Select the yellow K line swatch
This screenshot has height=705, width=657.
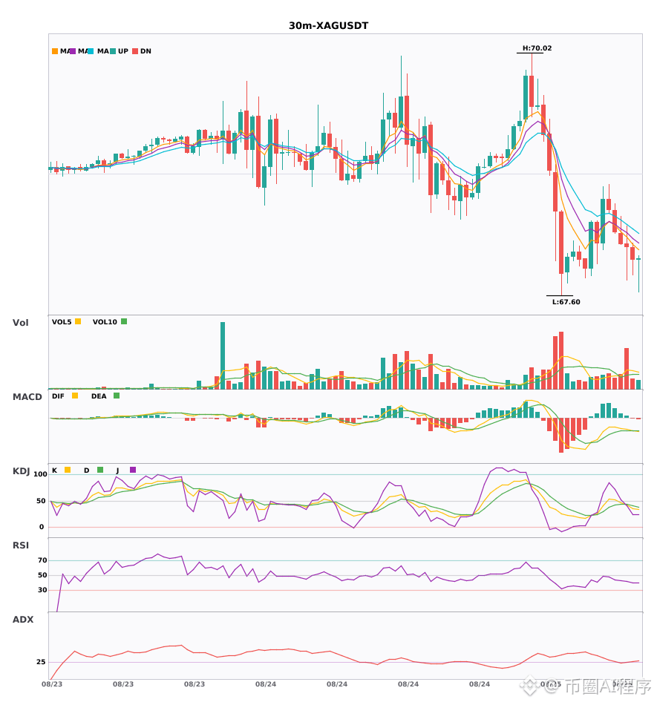click(x=68, y=470)
